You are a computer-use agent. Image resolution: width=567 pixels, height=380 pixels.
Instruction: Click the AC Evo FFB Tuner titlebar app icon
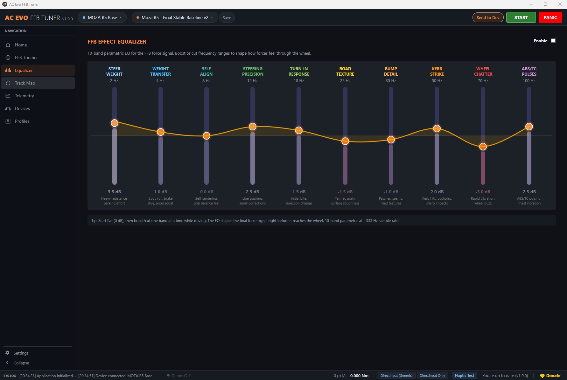click(5, 4)
